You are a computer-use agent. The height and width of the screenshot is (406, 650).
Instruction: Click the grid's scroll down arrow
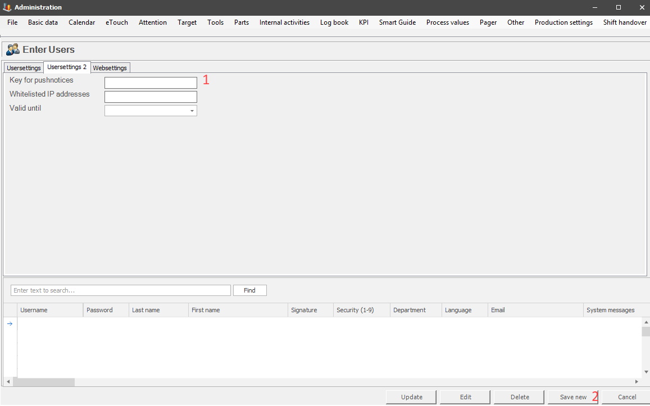646,372
